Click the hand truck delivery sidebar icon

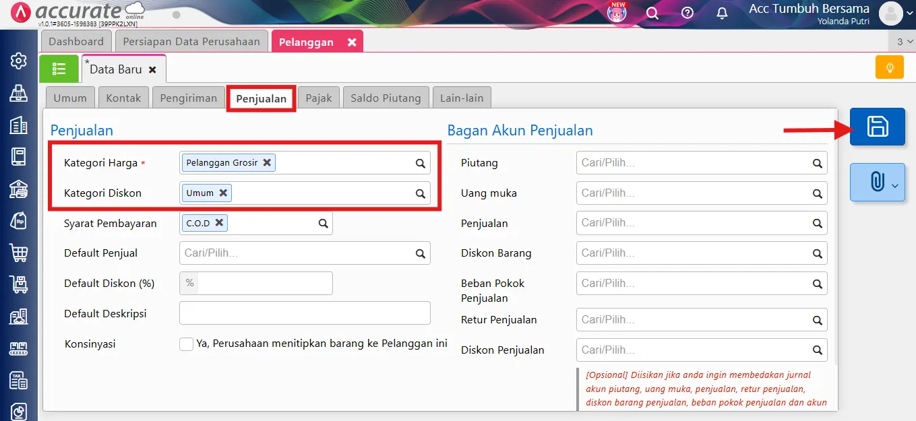pyautogui.click(x=18, y=284)
